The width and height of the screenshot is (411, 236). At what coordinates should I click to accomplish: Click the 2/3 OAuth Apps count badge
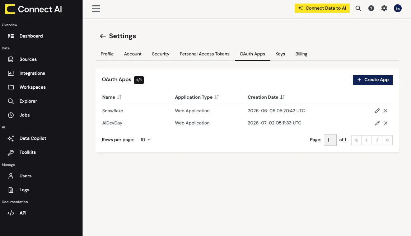[139, 80]
